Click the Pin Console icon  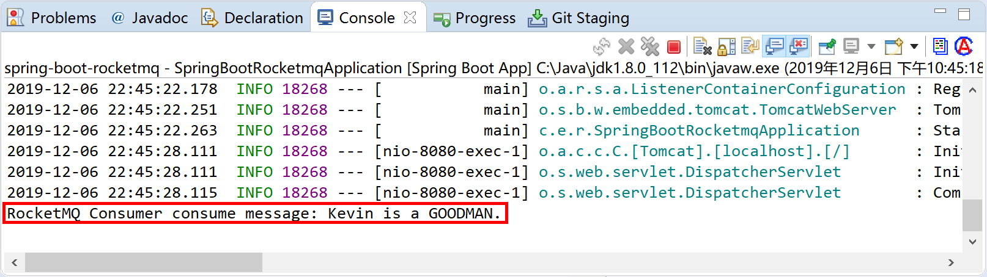click(827, 47)
